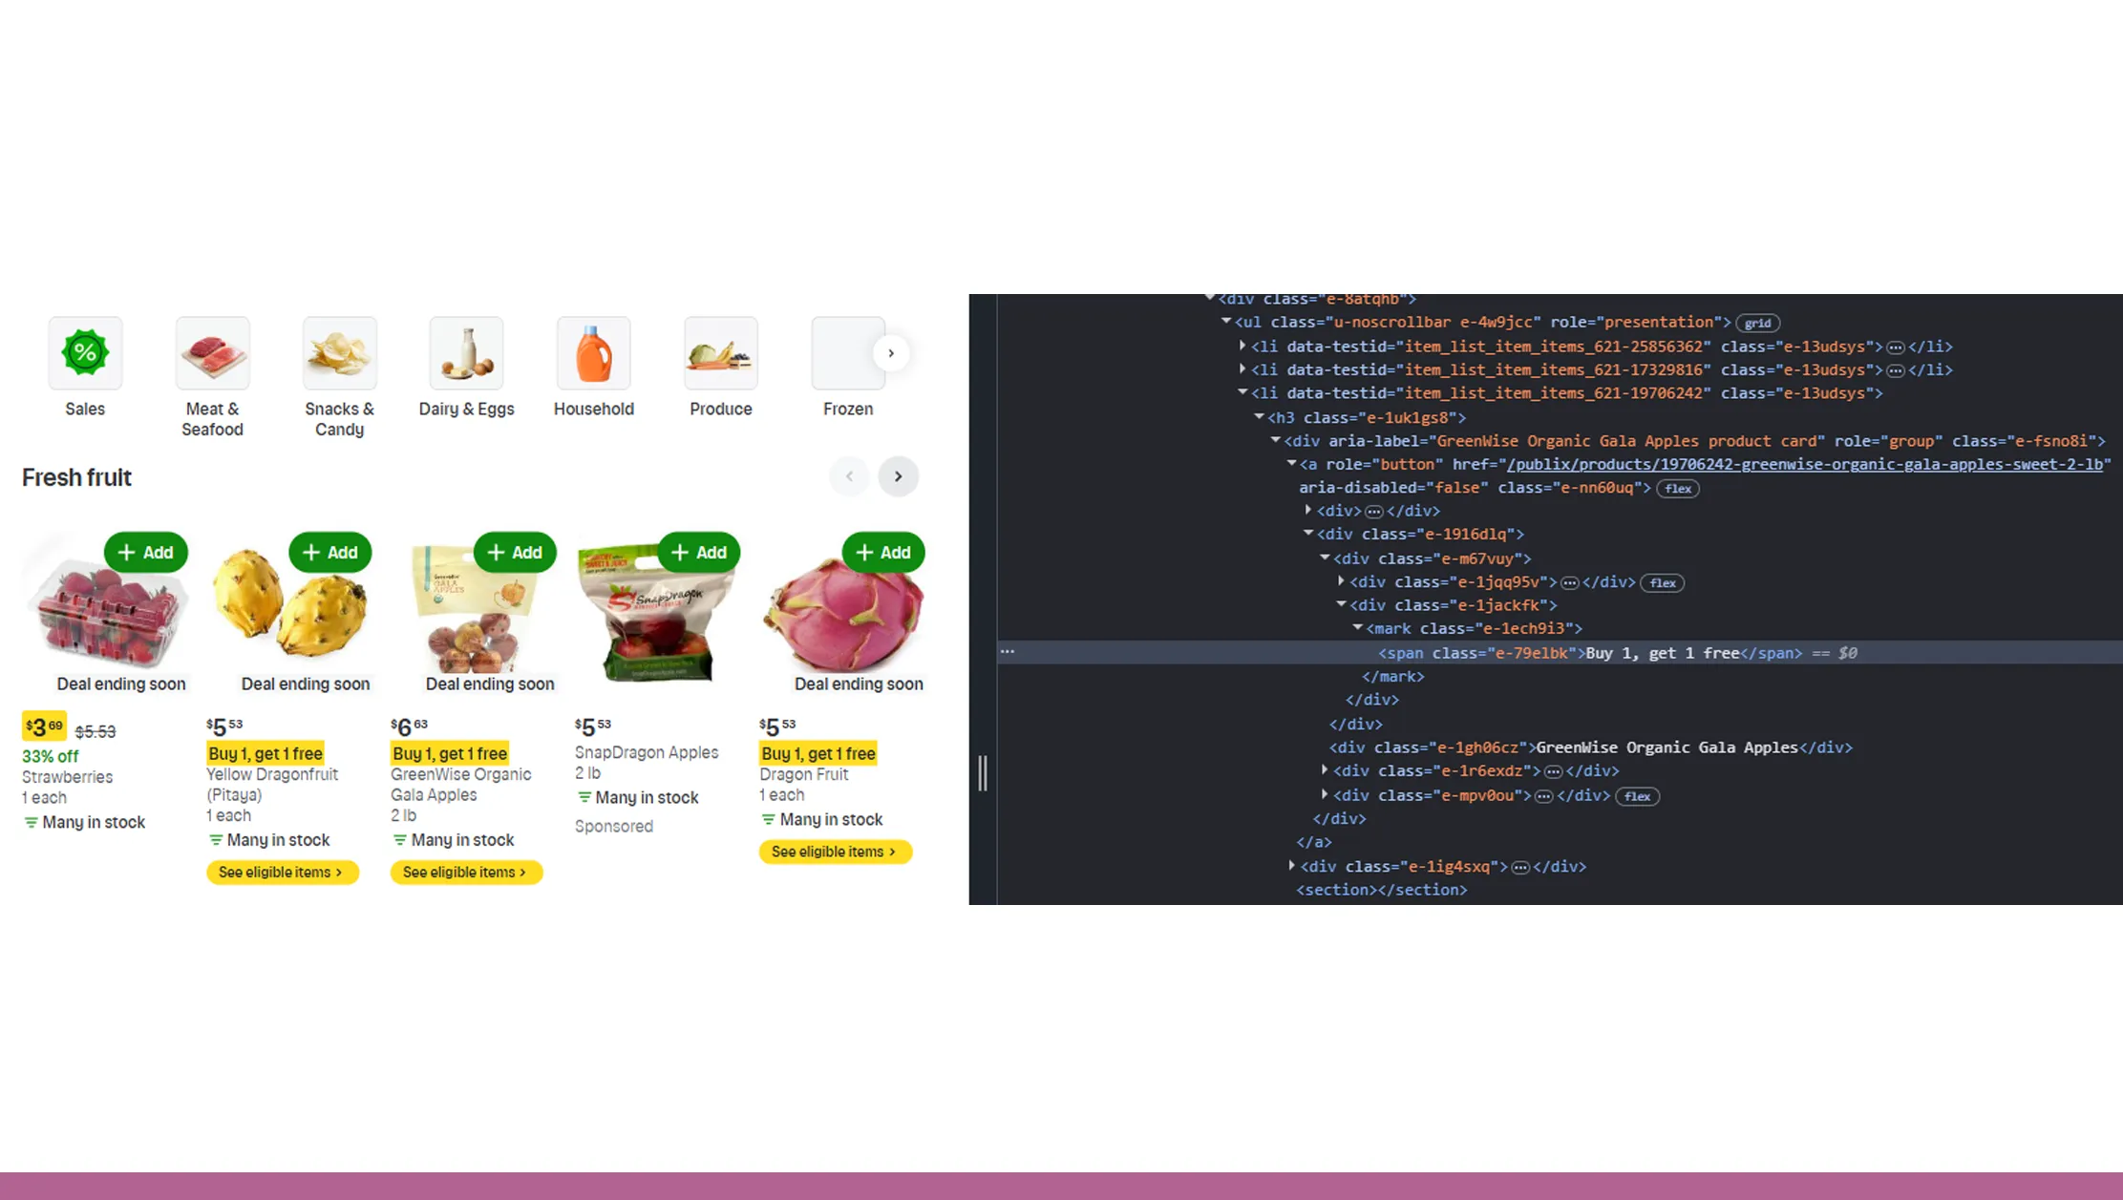Screen dimensions: 2123x1200
Task: Open the Produce category
Action: click(720, 352)
